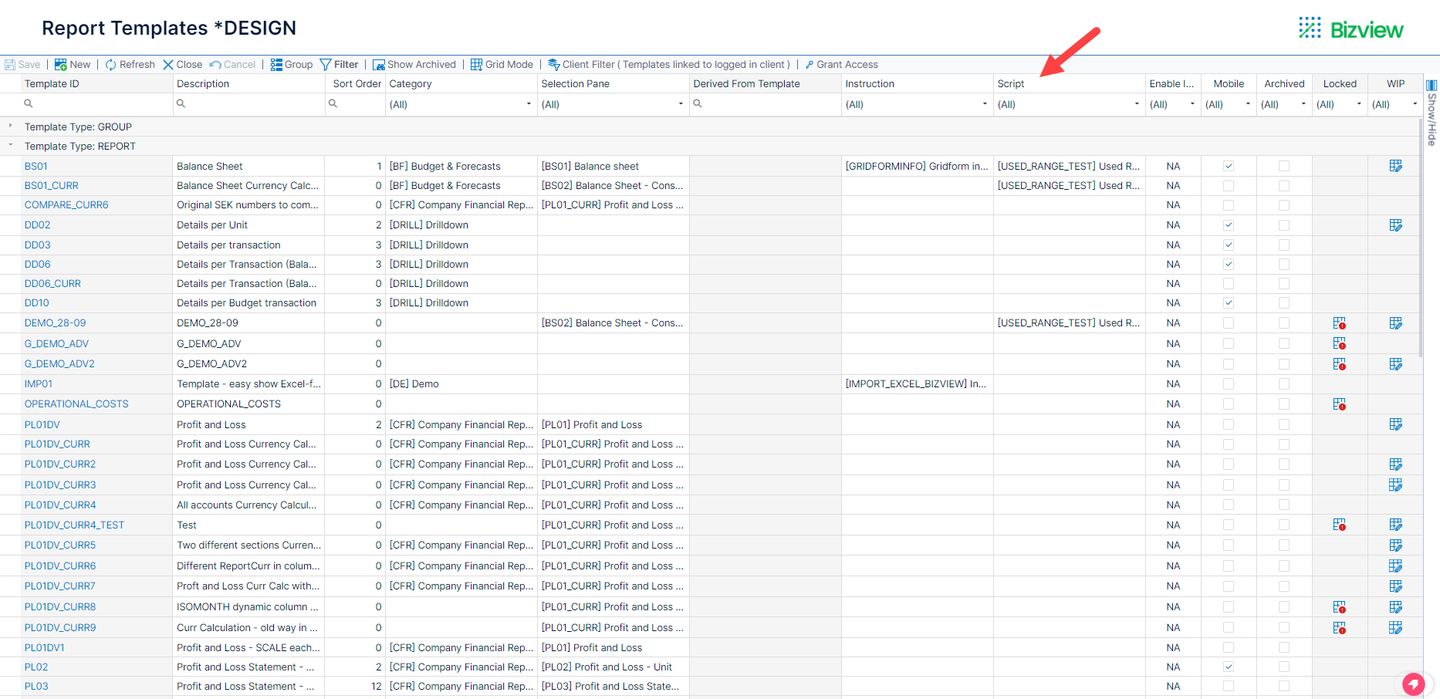Click the red error icon on OPERATIONAL_COSTS row
This screenshot has height=699, width=1440.
[x=1340, y=404]
